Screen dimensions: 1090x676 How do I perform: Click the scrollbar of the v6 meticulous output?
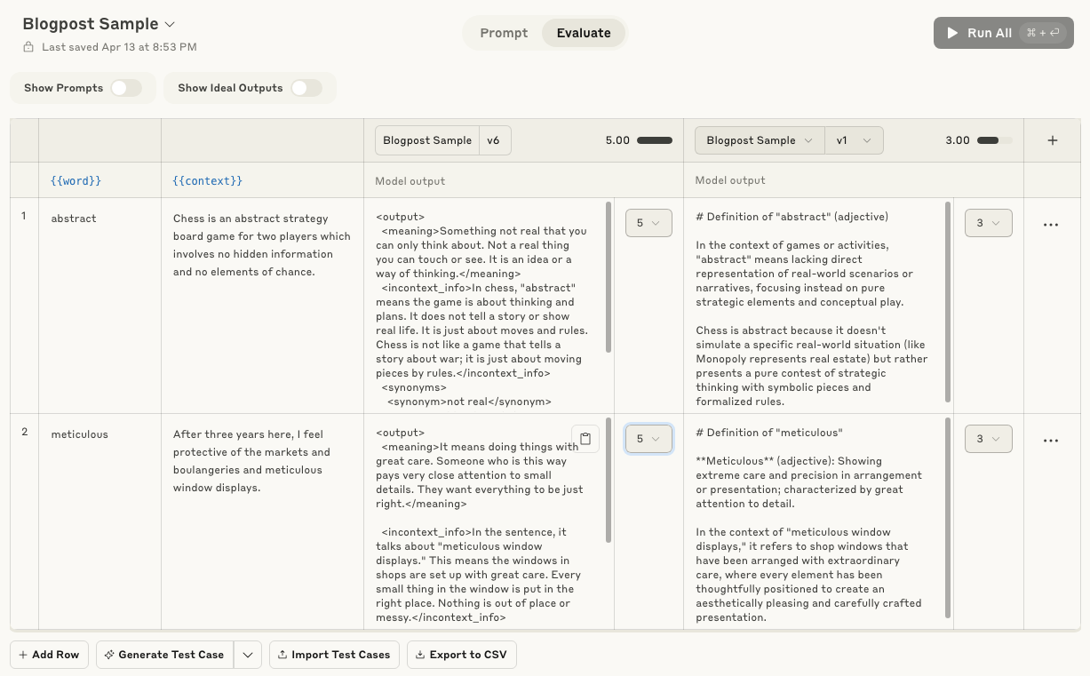point(609,480)
